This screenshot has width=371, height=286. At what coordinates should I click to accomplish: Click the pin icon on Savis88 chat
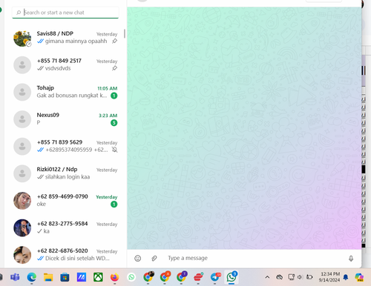(114, 41)
